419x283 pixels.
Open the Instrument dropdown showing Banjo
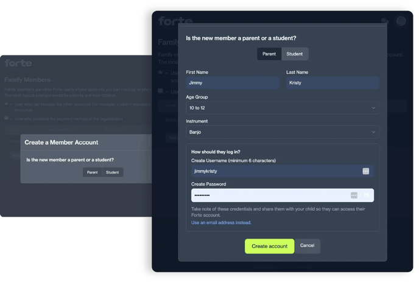[x=283, y=132]
